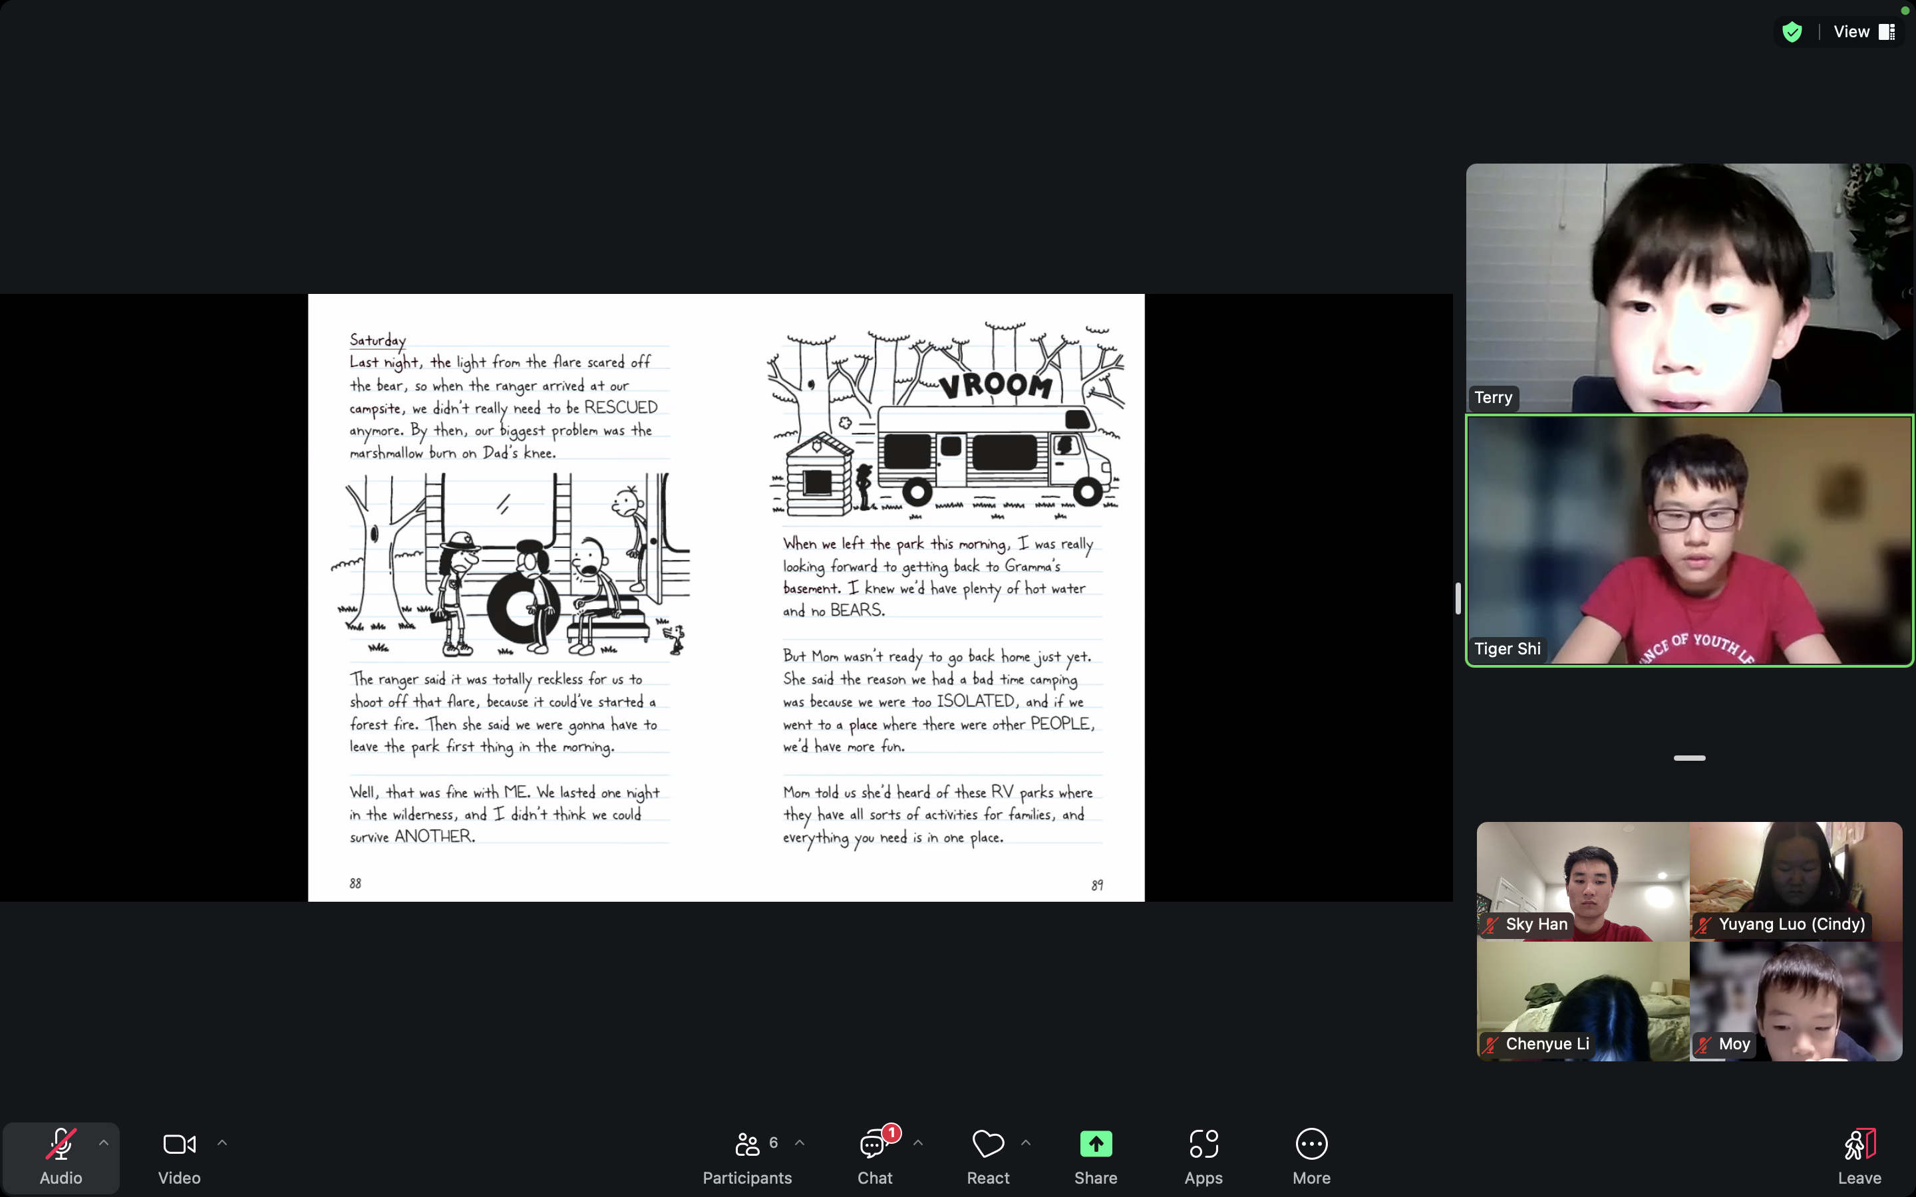
Task: Toggle camera with Video button
Action: [x=180, y=1157]
